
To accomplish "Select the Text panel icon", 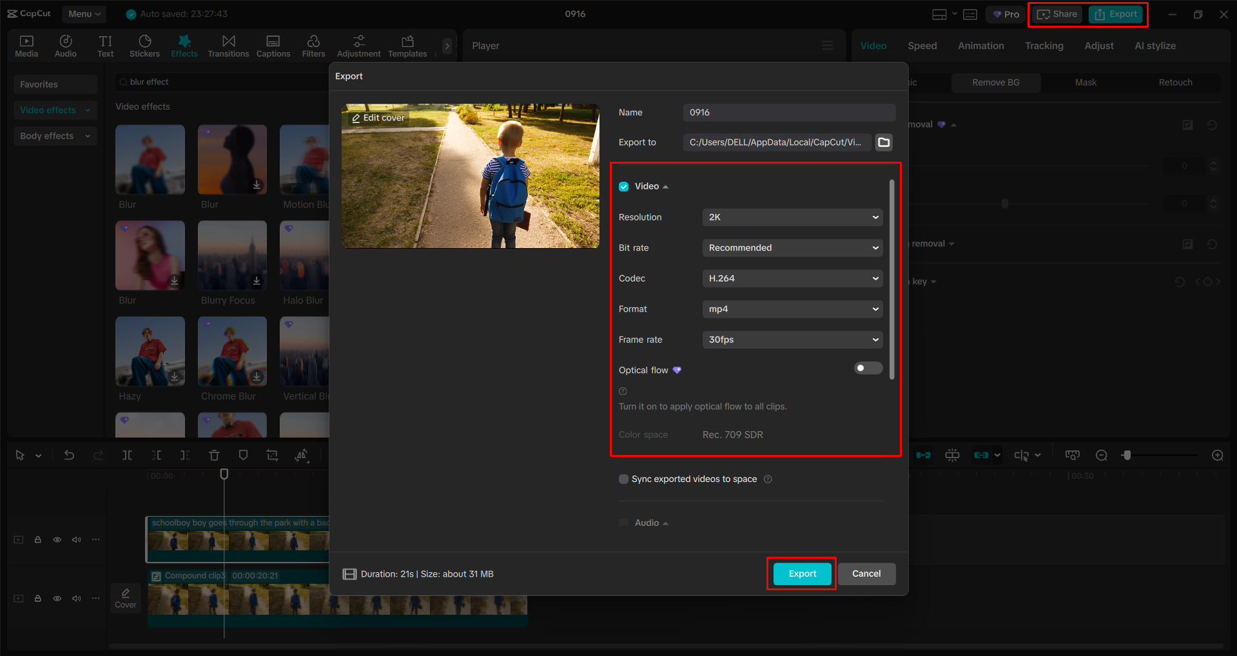I will [105, 45].
